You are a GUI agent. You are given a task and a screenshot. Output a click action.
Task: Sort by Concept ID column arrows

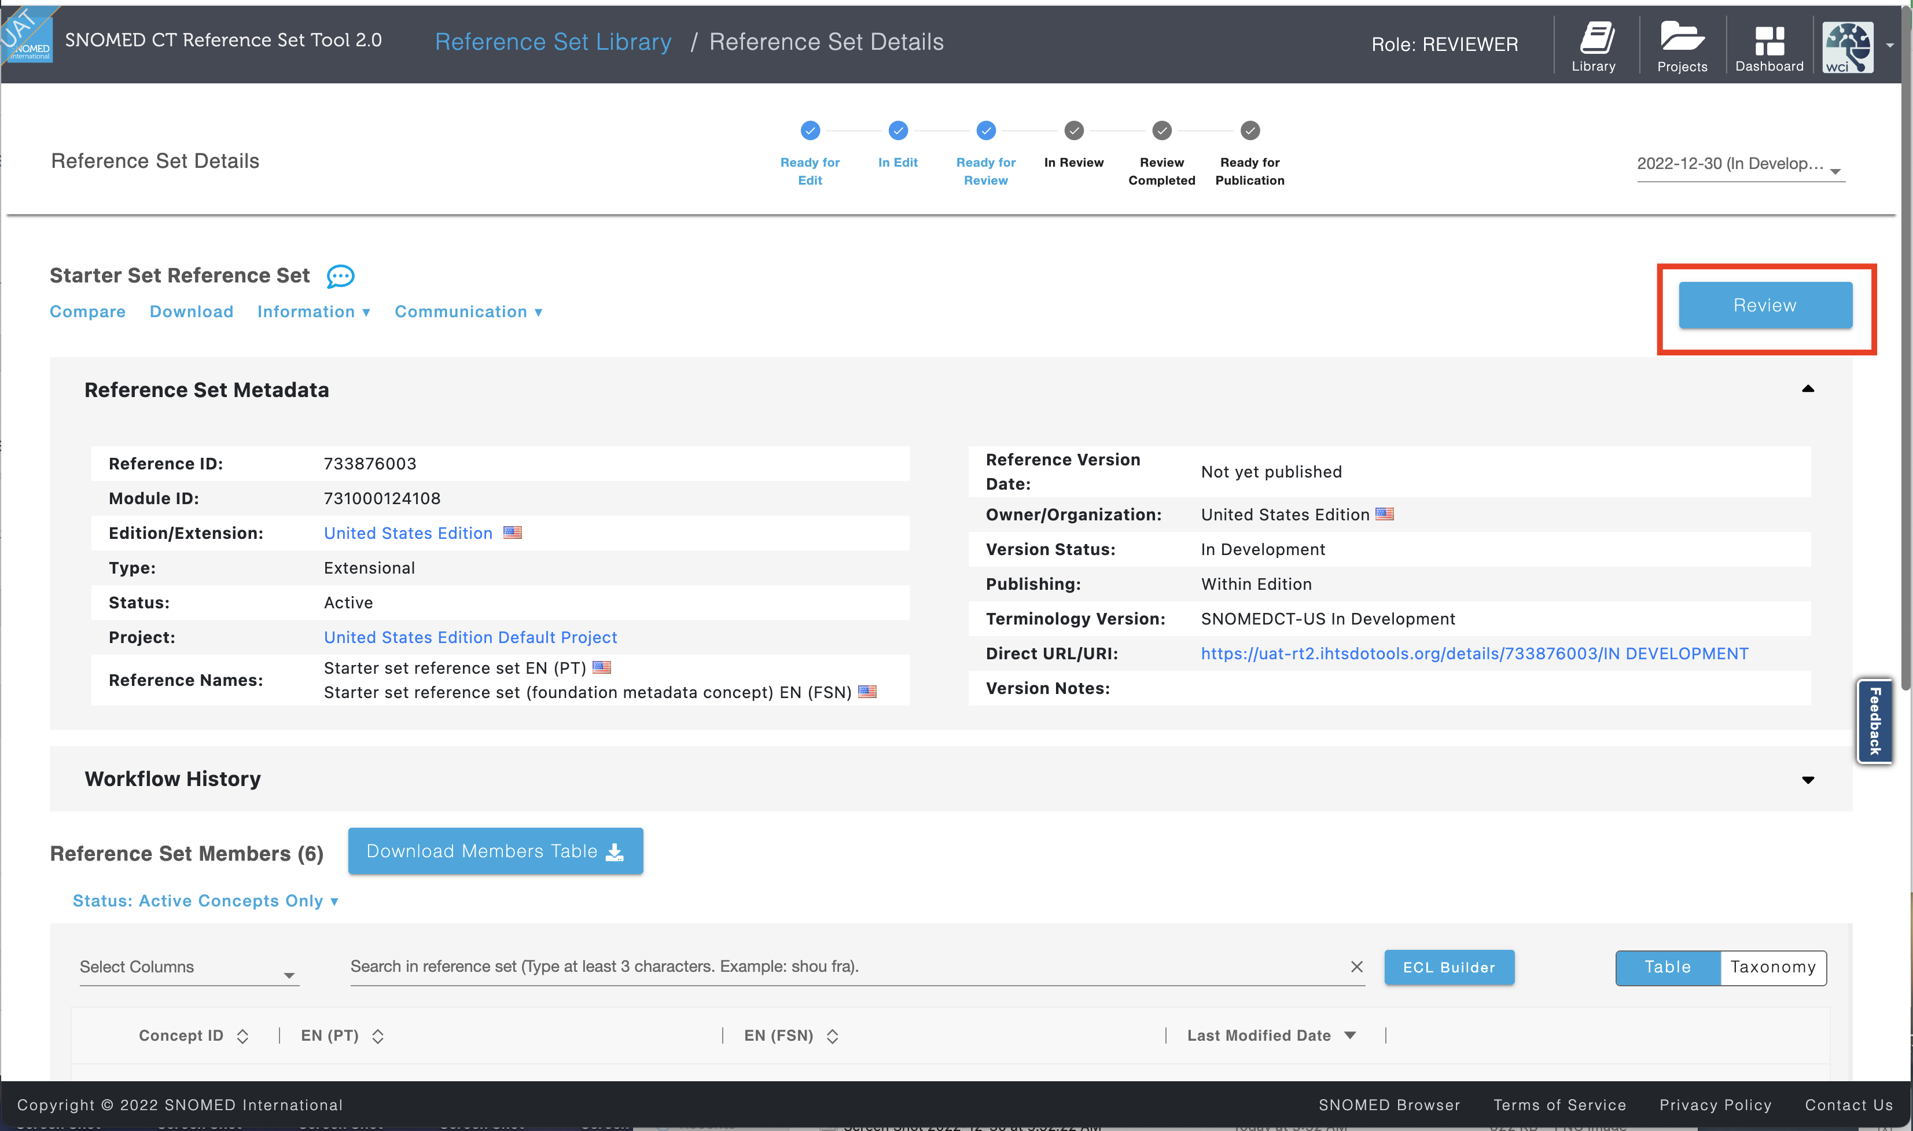pos(242,1035)
